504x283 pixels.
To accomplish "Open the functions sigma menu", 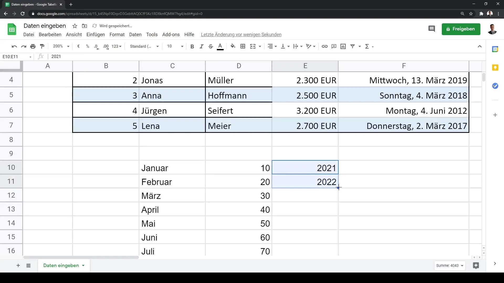I will (369, 46).
